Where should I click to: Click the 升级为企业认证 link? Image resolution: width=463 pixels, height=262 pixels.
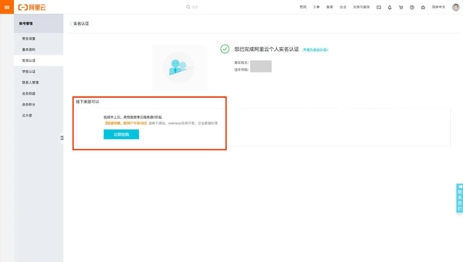pyautogui.click(x=316, y=49)
